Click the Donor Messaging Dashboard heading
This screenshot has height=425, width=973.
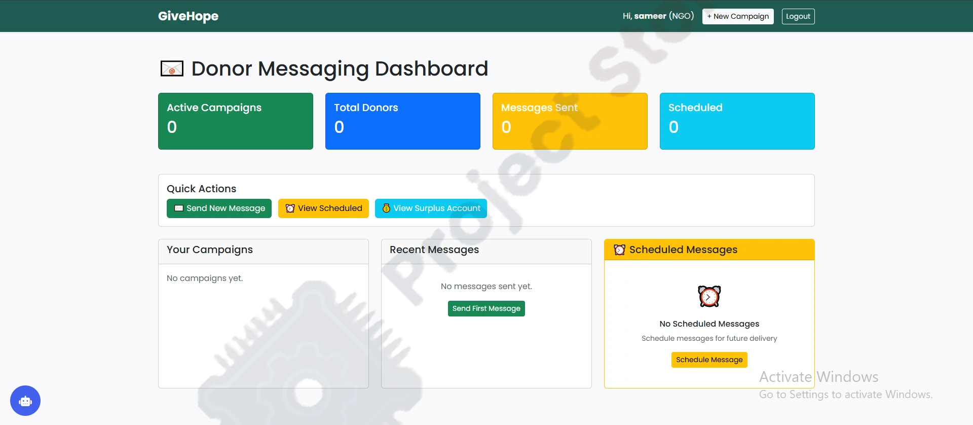[x=340, y=68]
